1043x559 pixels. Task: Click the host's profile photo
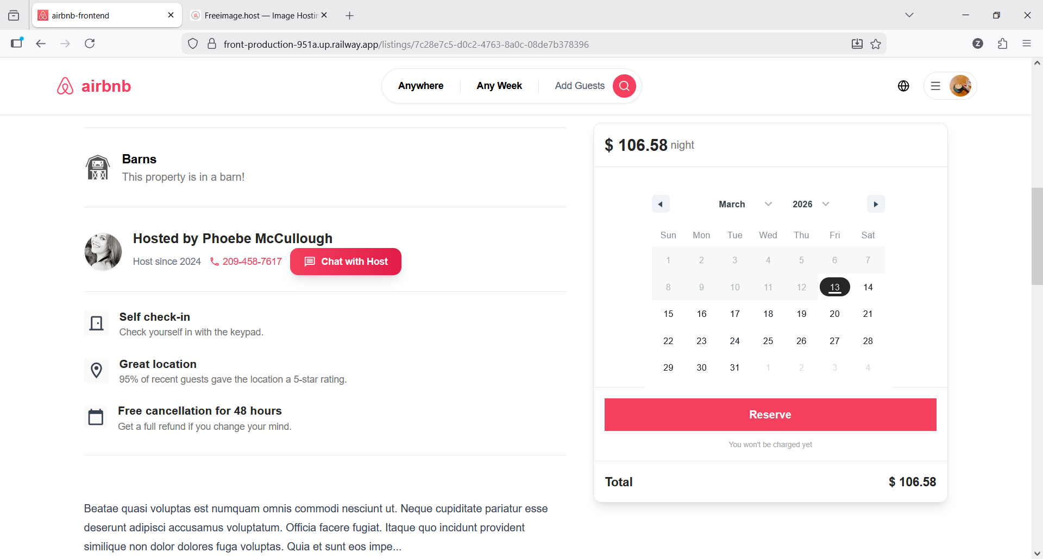click(103, 252)
